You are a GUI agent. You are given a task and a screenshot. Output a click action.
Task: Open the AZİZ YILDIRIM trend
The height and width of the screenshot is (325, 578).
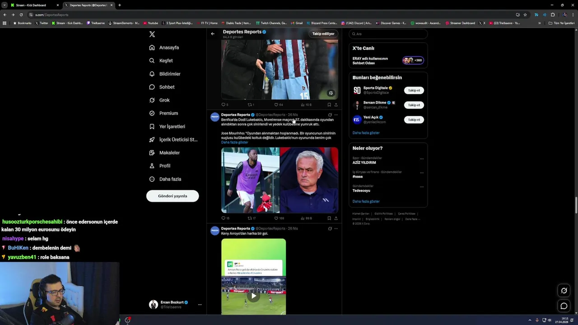point(364,162)
